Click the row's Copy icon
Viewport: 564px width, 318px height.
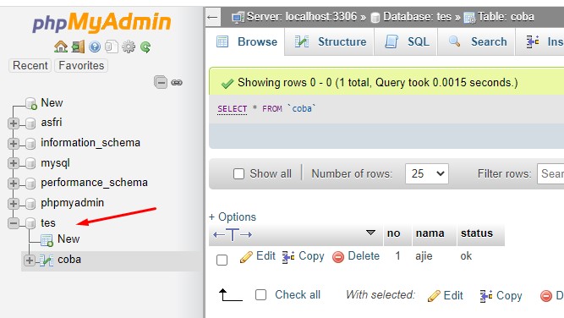click(288, 257)
